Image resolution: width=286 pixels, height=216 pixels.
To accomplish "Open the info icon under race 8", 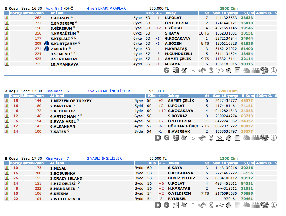I will coord(273,205).
